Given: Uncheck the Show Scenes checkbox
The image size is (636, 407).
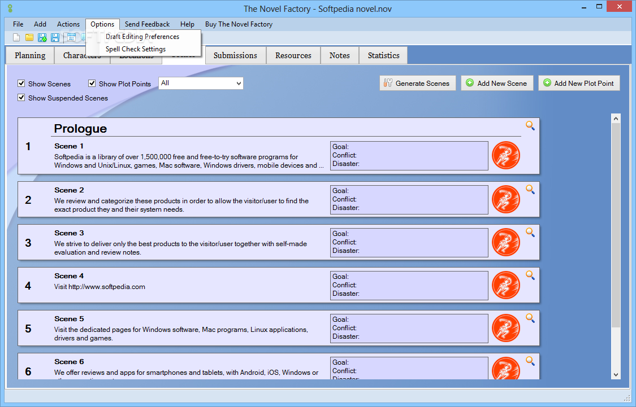Looking at the screenshot, I should pyautogui.click(x=21, y=84).
